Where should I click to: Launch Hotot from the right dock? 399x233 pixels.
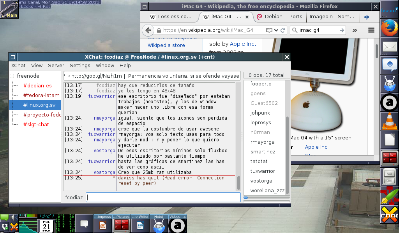point(390,83)
